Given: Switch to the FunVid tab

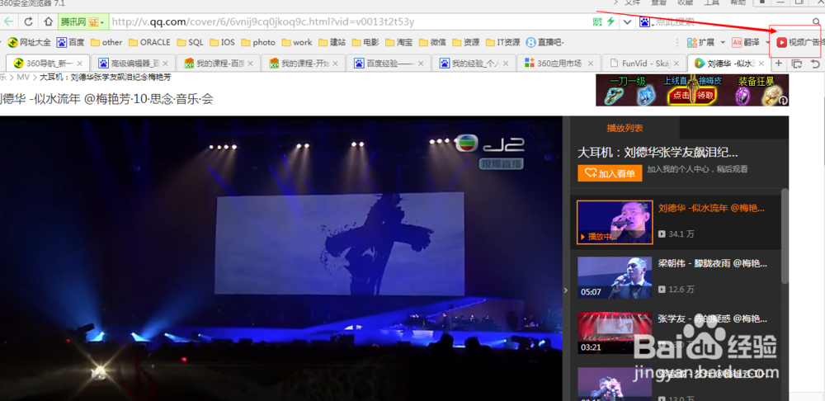Looking at the screenshot, I should pos(643,64).
